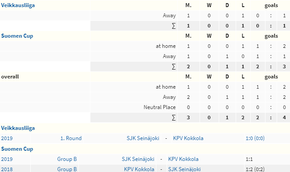Open Suomen Cup heading above match list
This screenshot has height=172, width=290.
point(17,149)
